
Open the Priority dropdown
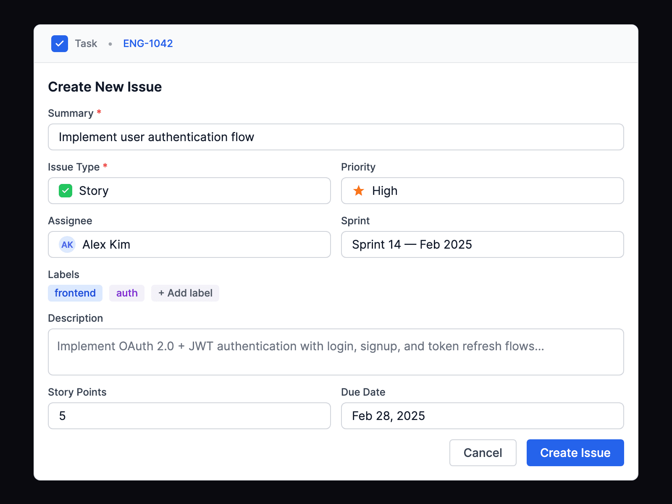482,191
